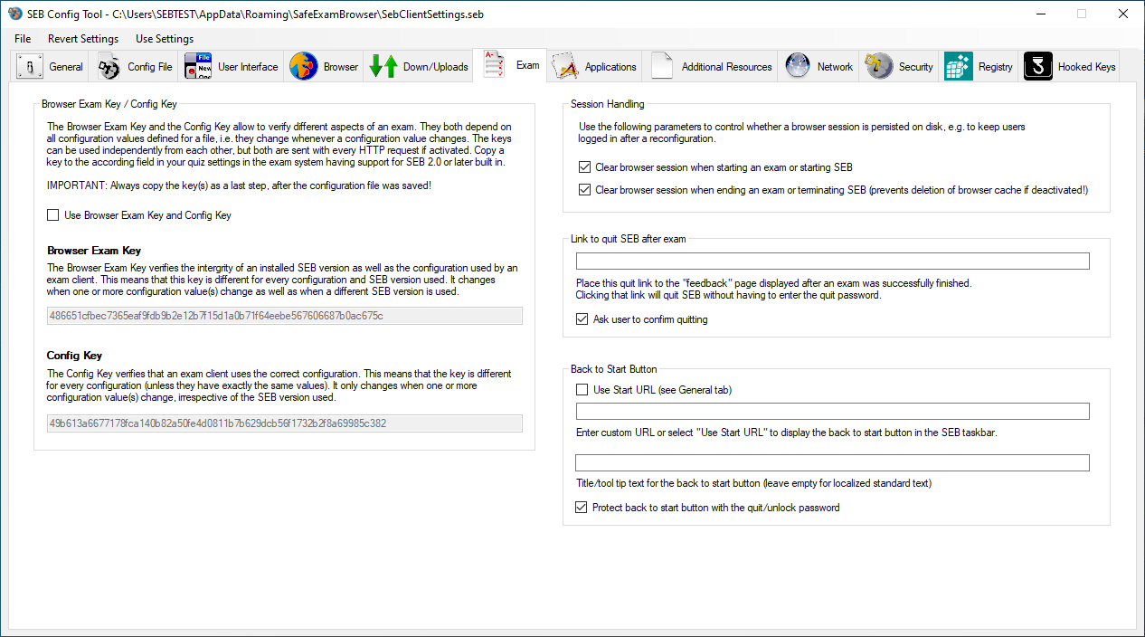The width and height of the screenshot is (1145, 637).
Task: Click the Security keys tab icon
Action: coord(878,67)
